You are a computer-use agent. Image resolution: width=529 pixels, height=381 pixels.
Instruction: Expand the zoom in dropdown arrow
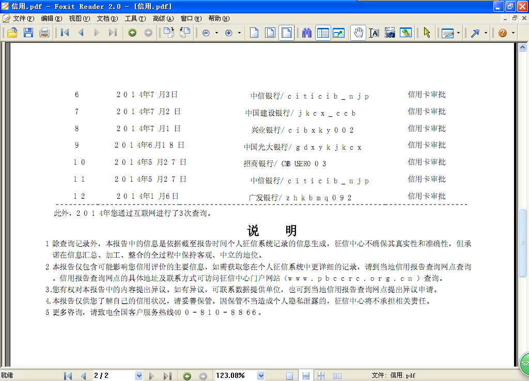pos(239,33)
